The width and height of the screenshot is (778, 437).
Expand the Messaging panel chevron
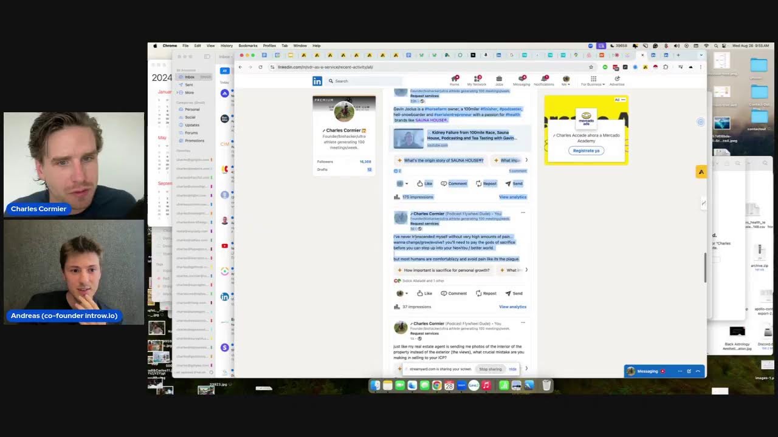pos(698,371)
